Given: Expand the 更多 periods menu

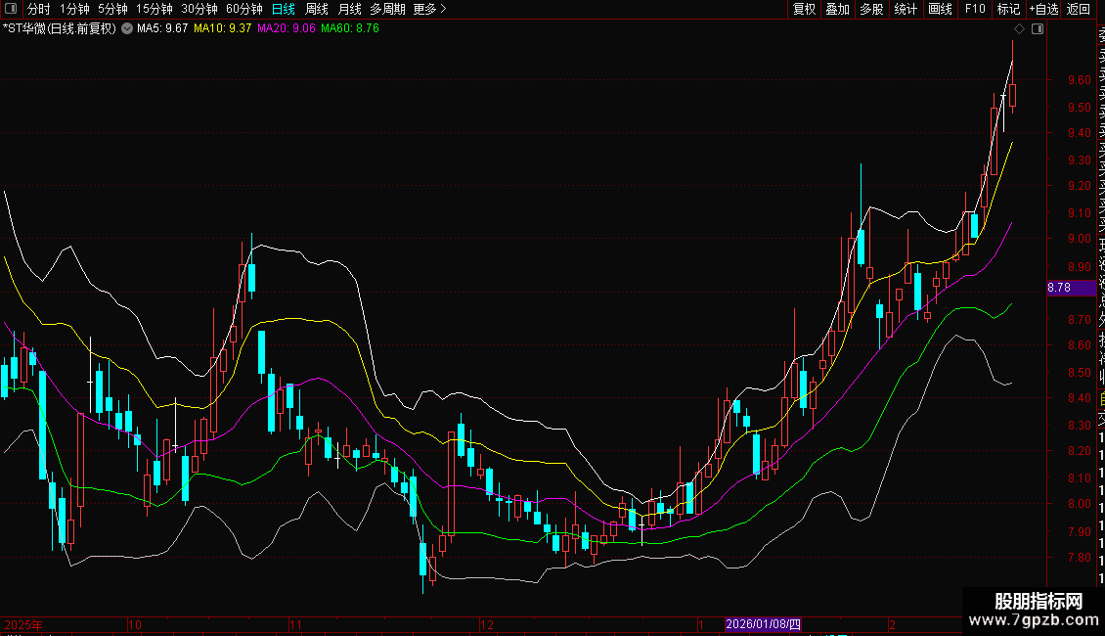Looking at the screenshot, I should coord(429,9).
